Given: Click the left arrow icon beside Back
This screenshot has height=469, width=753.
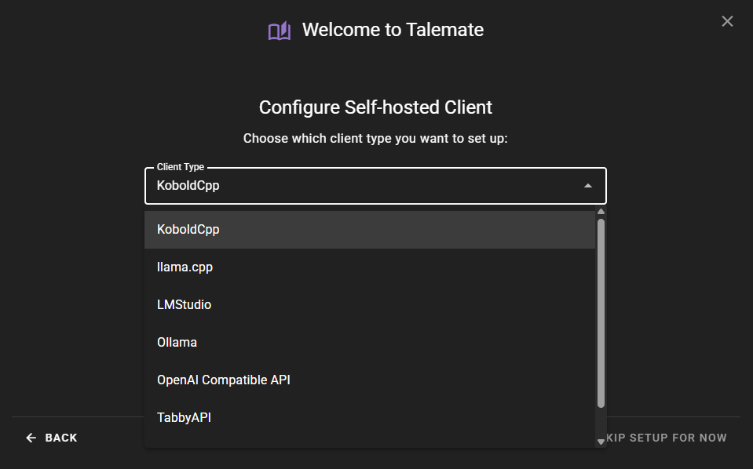Looking at the screenshot, I should point(31,438).
